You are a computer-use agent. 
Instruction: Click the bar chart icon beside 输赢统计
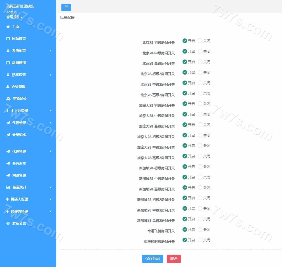click(8, 187)
